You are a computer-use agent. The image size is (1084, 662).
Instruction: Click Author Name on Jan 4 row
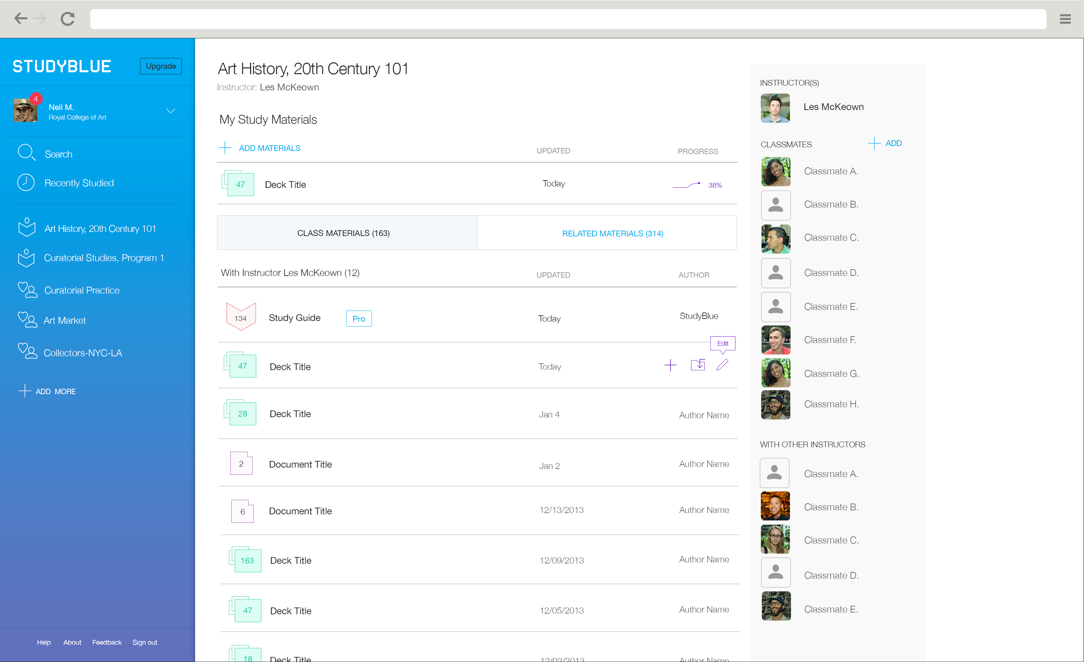pyautogui.click(x=704, y=415)
